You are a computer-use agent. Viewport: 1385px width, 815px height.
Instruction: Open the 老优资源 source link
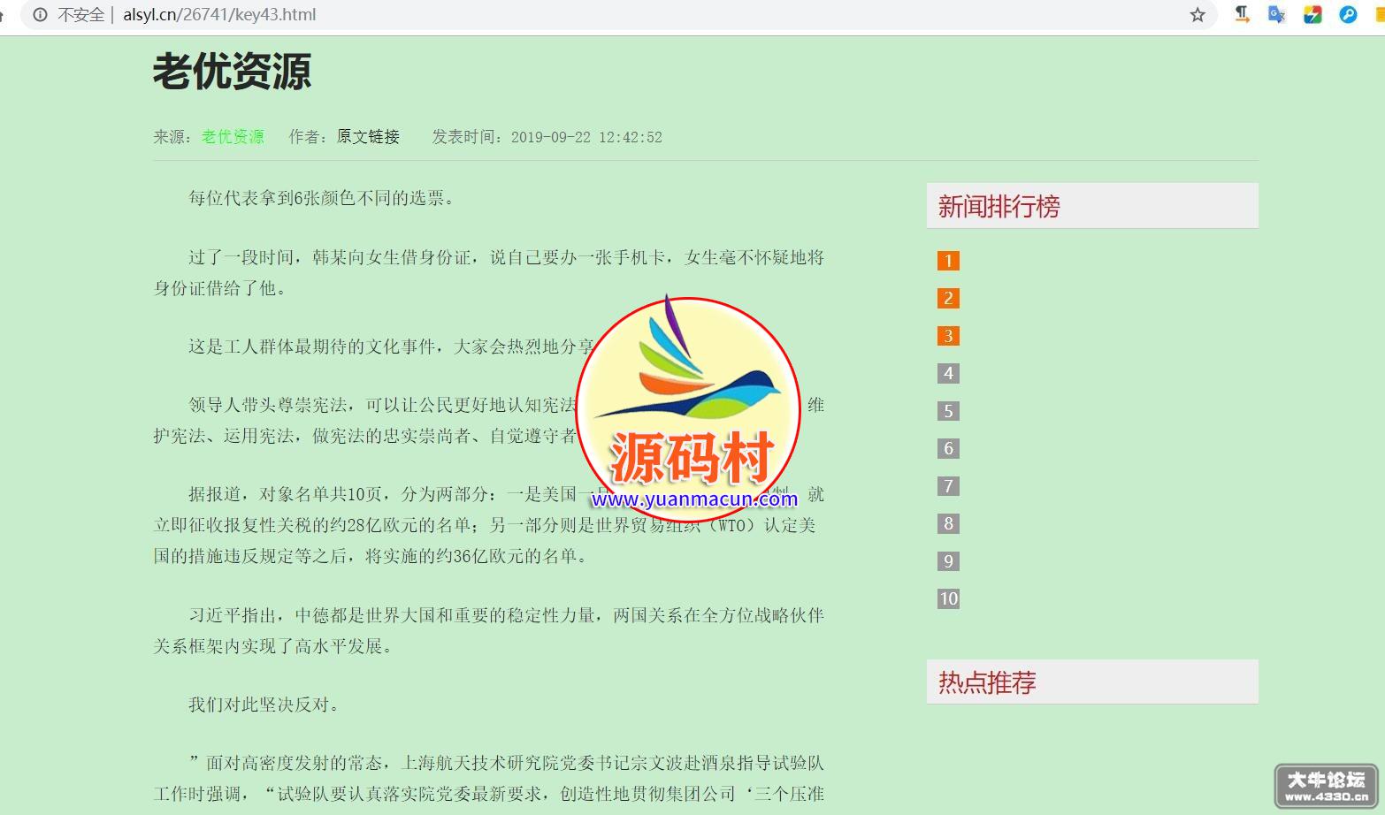pyautogui.click(x=233, y=137)
